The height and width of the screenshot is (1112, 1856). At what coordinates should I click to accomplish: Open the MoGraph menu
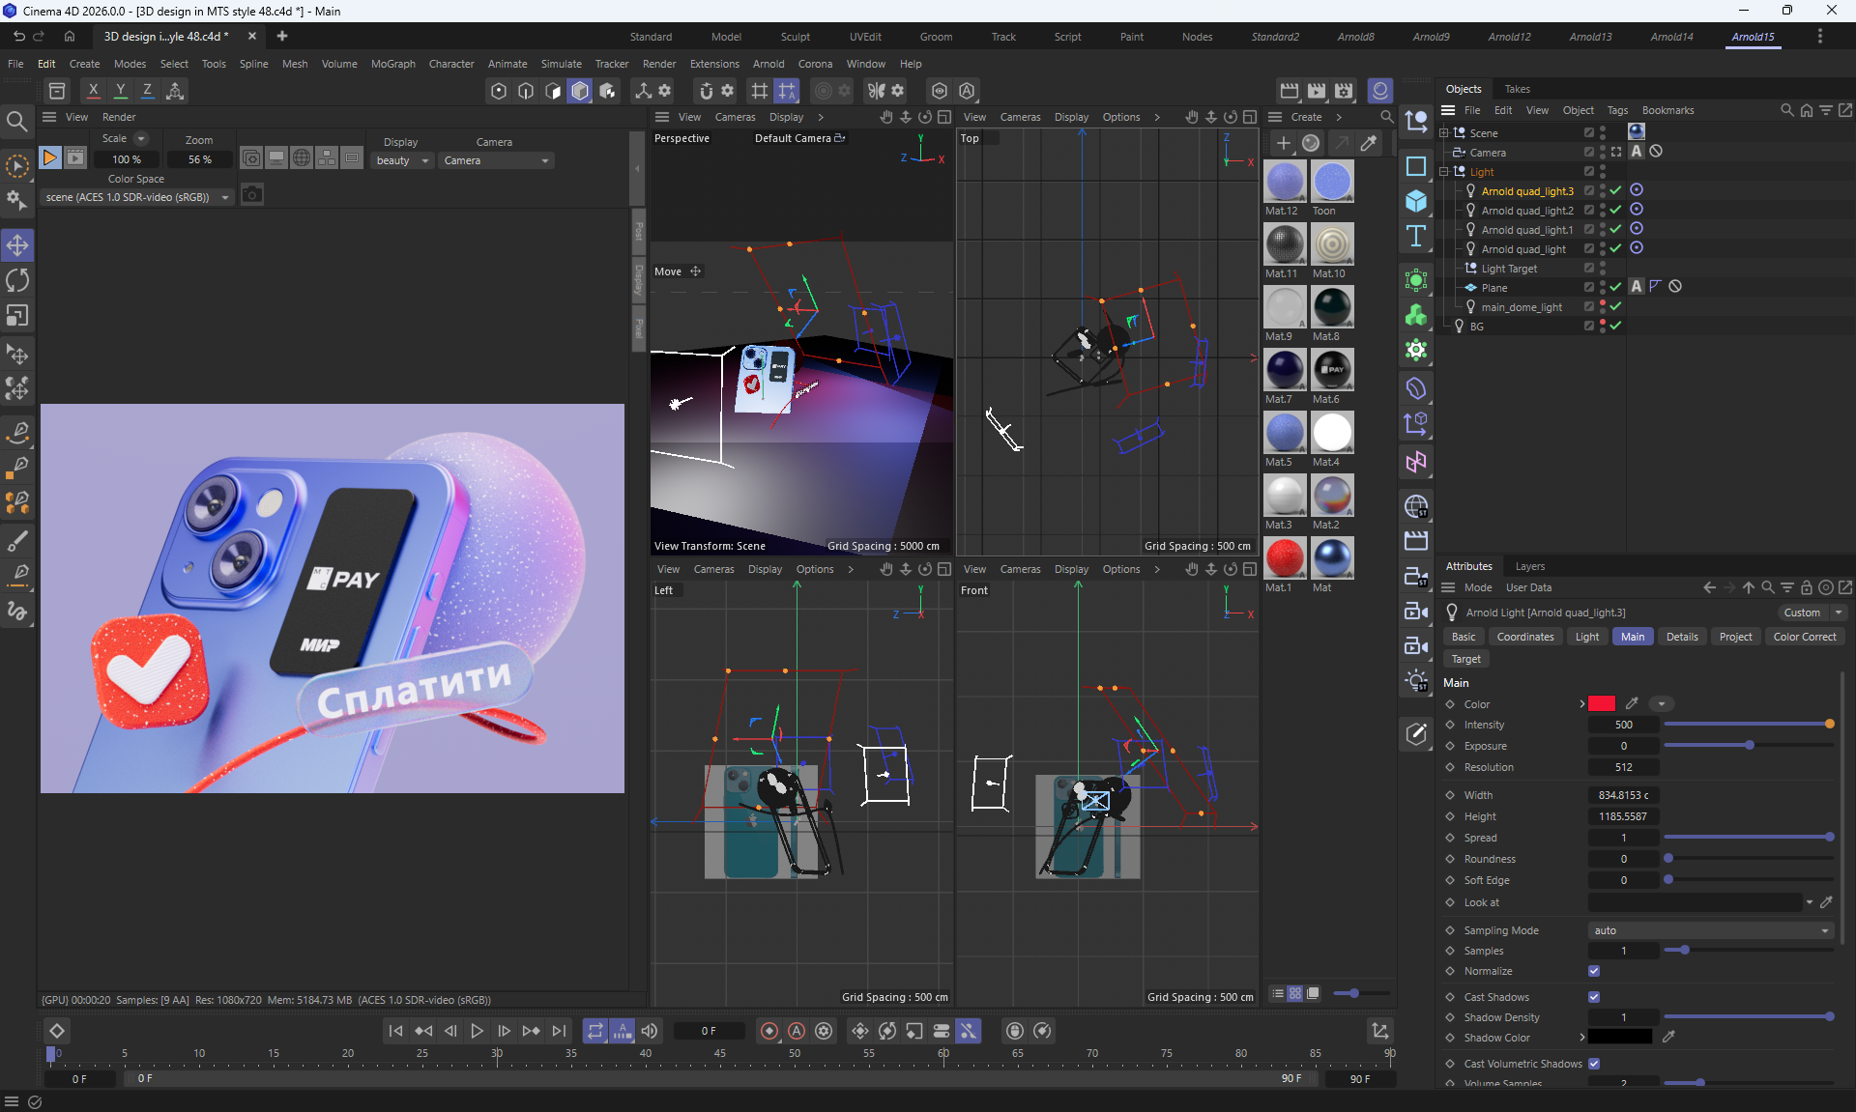(x=392, y=64)
